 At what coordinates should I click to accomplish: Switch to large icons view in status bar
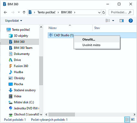[x=133, y=120]
